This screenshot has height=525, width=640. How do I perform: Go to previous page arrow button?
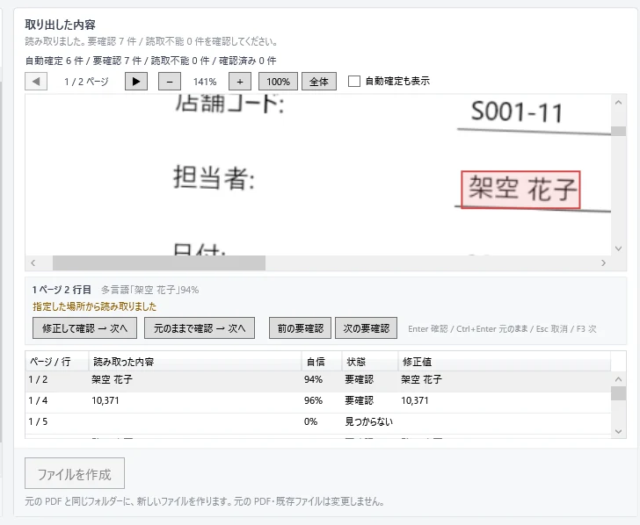click(x=36, y=81)
